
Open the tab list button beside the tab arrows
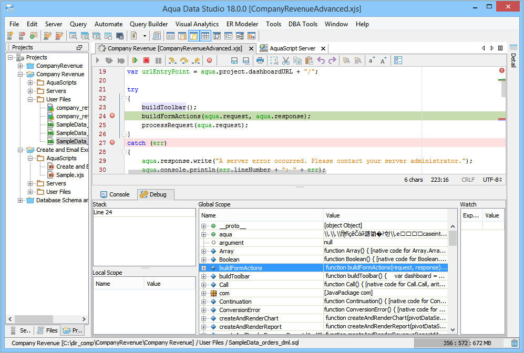(x=500, y=48)
